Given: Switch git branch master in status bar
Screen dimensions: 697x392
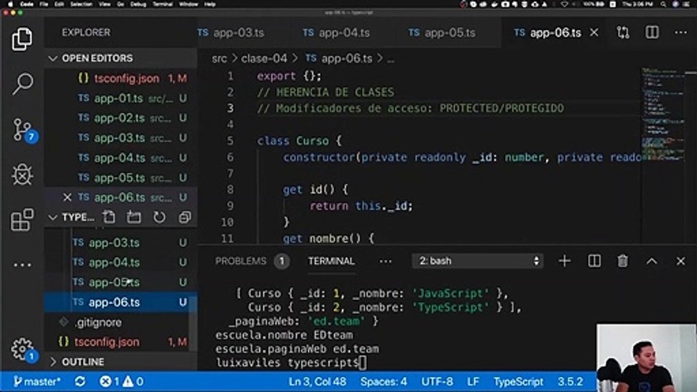Looking at the screenshot, I should (x=37, y=382).
